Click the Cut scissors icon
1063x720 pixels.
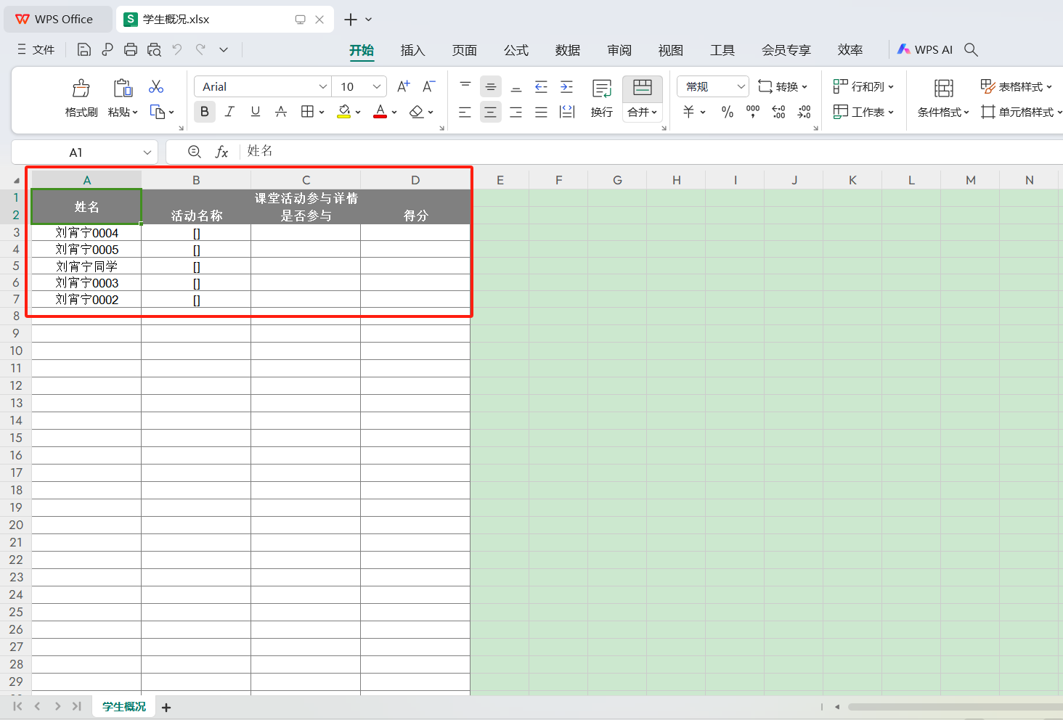(156, 87)
